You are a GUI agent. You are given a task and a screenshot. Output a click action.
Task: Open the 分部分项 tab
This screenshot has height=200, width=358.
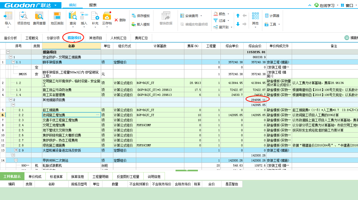[x=53, y=38]
